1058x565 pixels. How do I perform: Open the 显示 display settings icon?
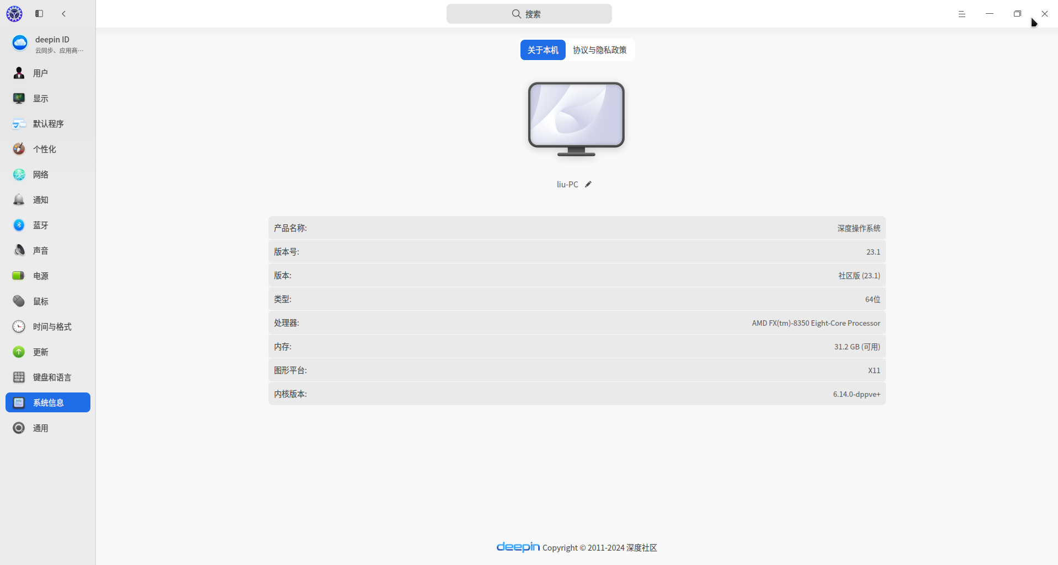click(x=19, y=98)
